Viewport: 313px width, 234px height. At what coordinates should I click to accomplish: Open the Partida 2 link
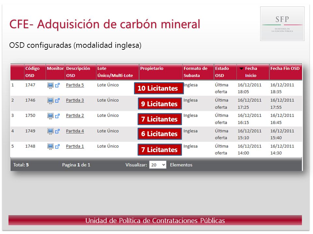click(x=75, y=116)
